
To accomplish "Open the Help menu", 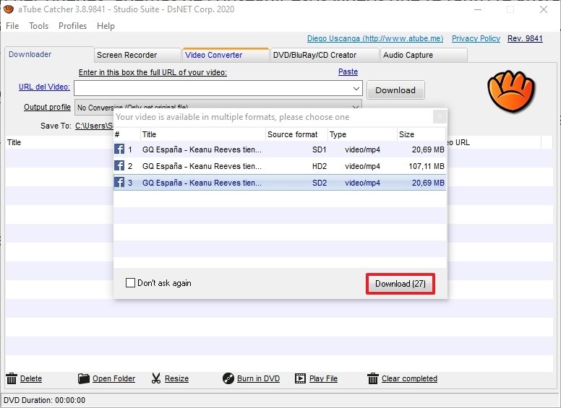I will click(106, 26).
